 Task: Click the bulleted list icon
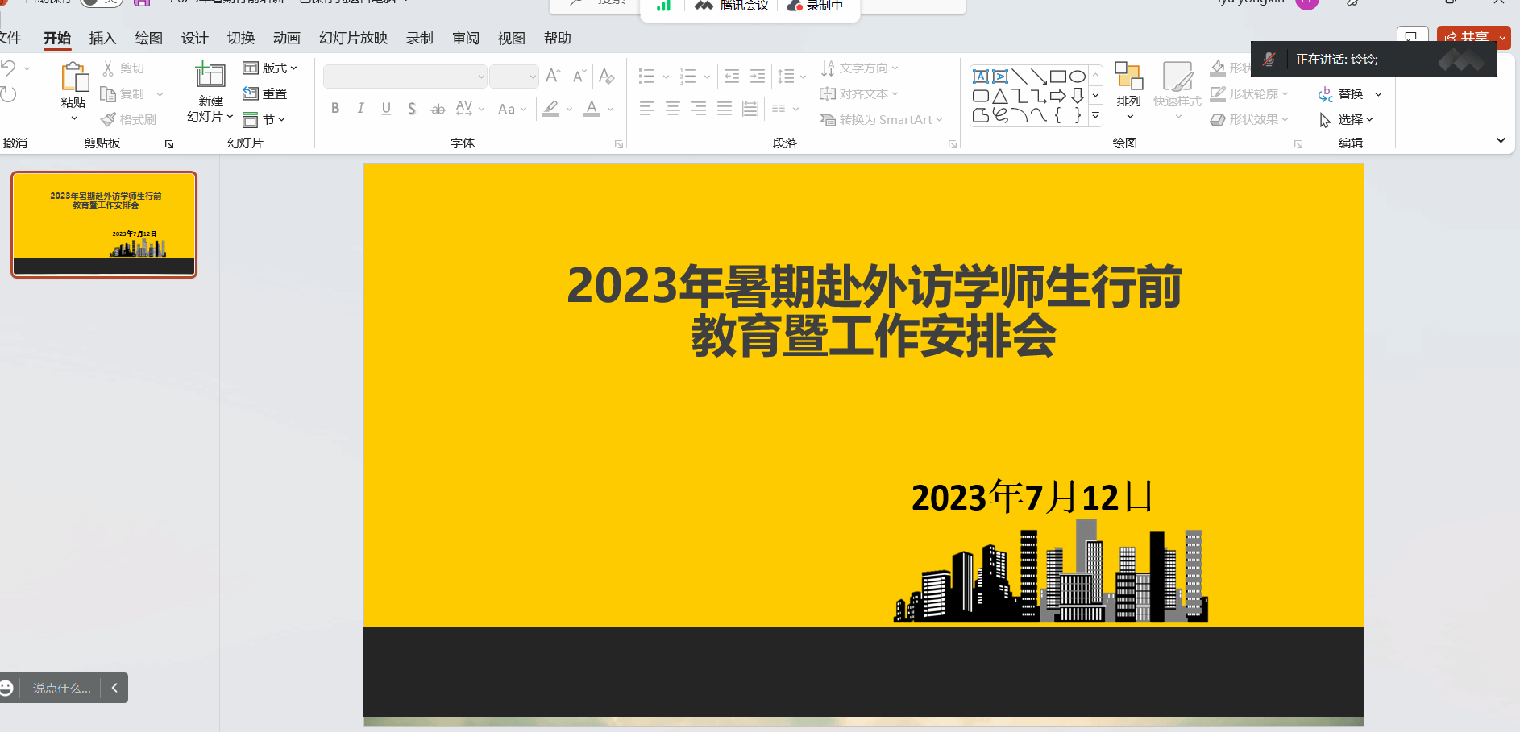point(646,77)
